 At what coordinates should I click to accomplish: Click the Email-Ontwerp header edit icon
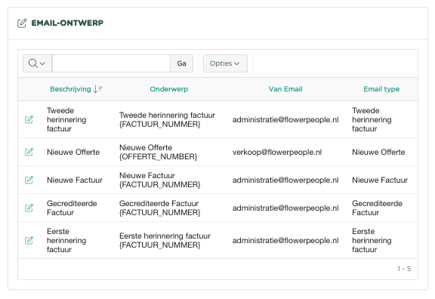click(22, 23)
